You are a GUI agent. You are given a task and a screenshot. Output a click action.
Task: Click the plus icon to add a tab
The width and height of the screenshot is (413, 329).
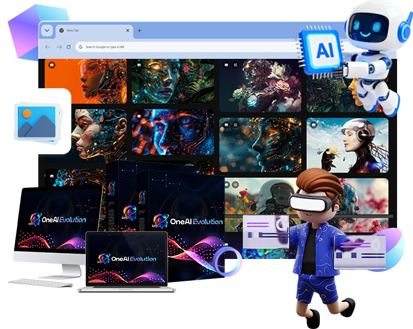pyautogui.click(x=140, y=31)
